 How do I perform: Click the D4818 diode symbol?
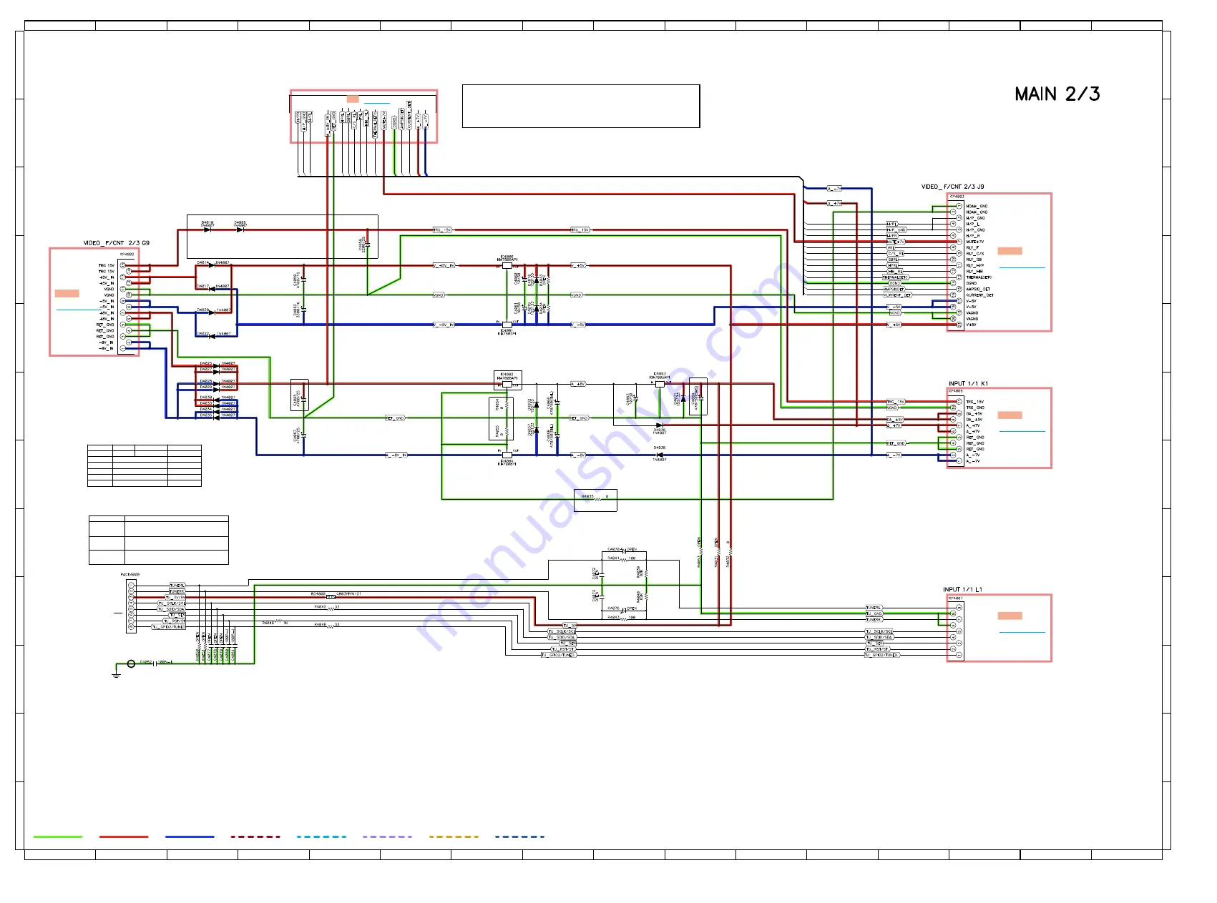pos(207,230)
